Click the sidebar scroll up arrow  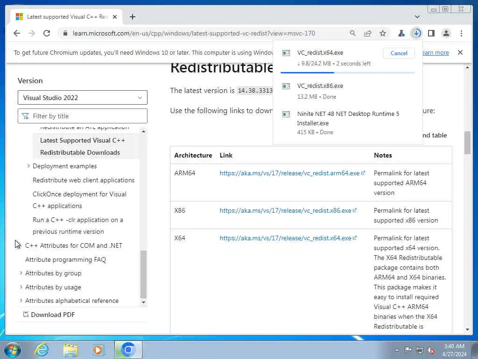coord(144,131)
